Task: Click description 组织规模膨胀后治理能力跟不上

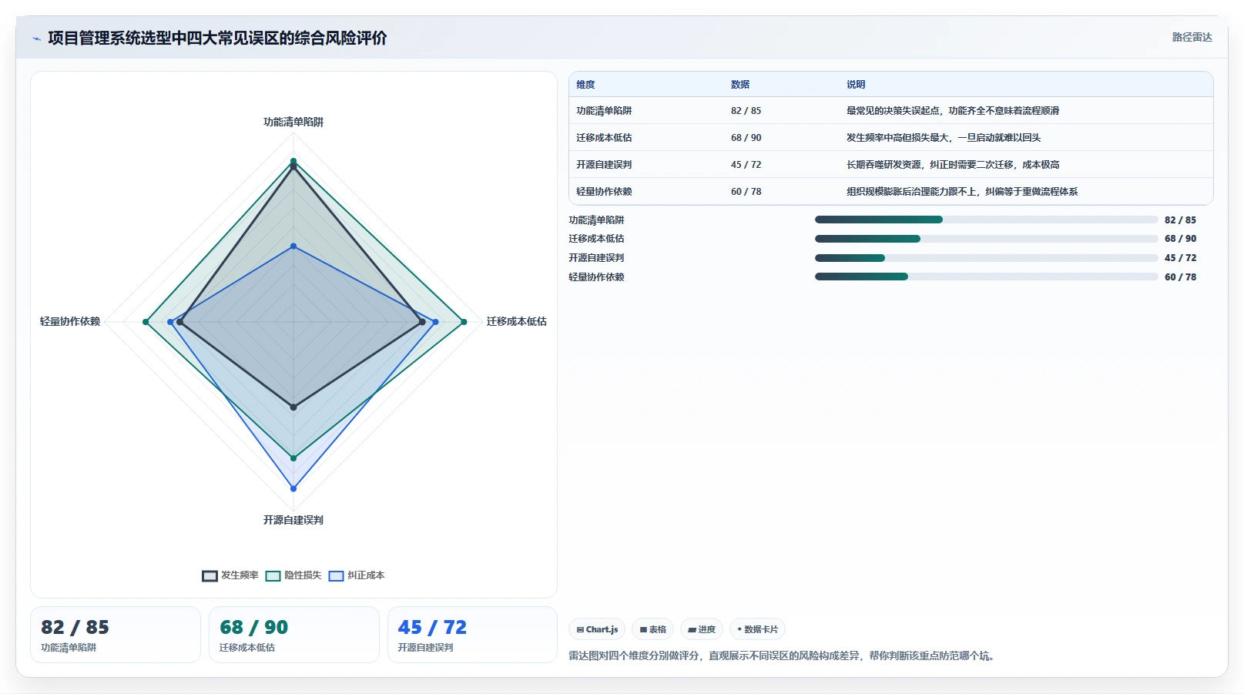Action: click(x=962, y=192)
